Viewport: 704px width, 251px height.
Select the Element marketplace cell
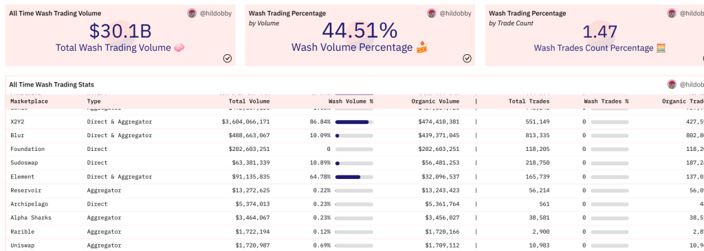[x=23, y=177]
